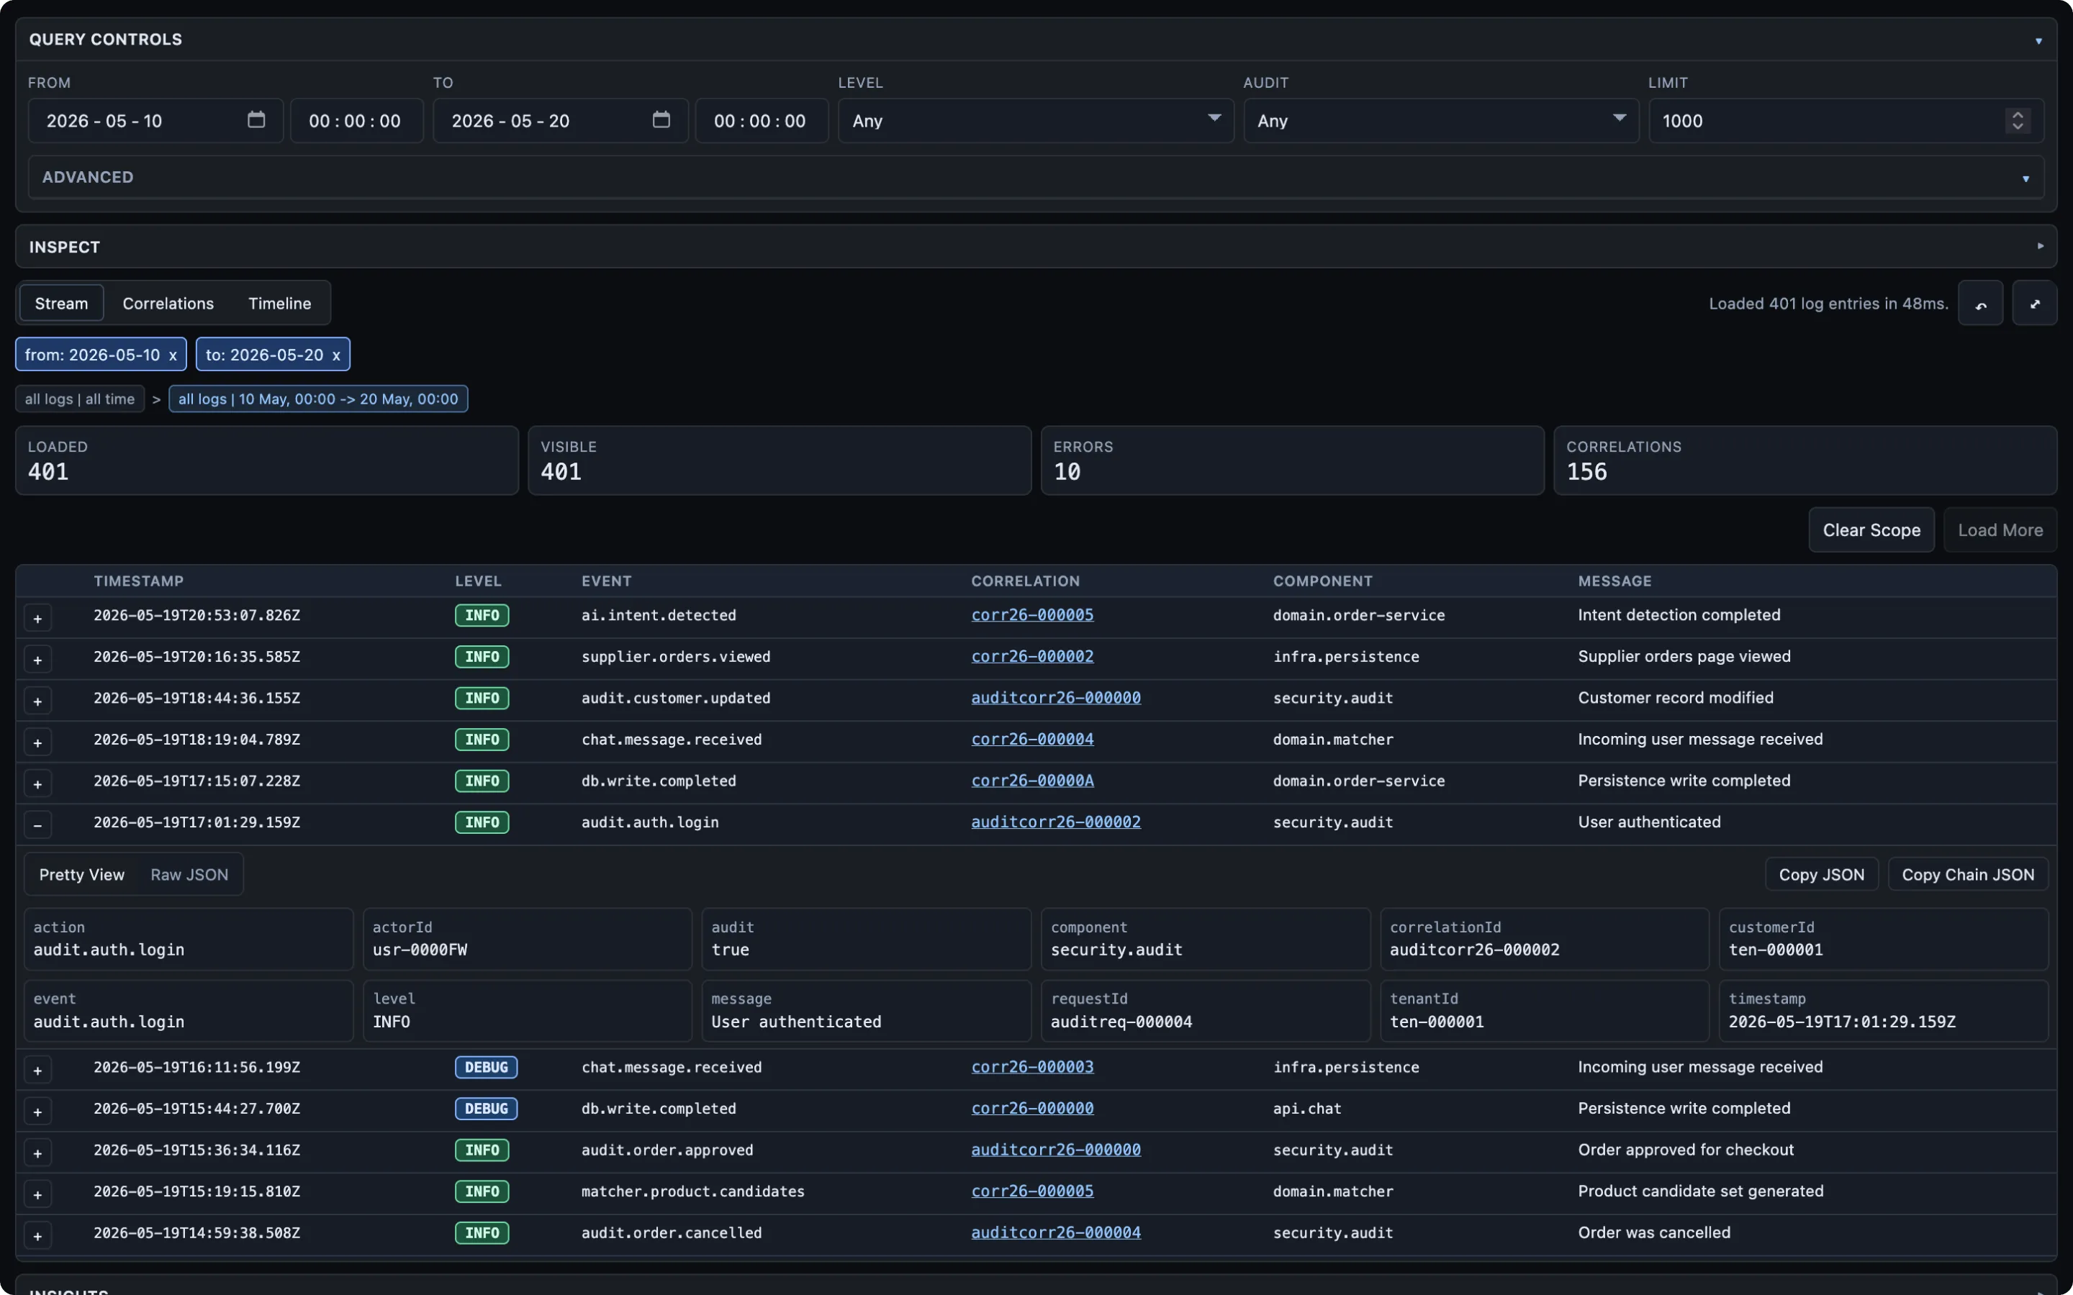Remove the to: 2026-05-20 filter chip

[336, 355]
